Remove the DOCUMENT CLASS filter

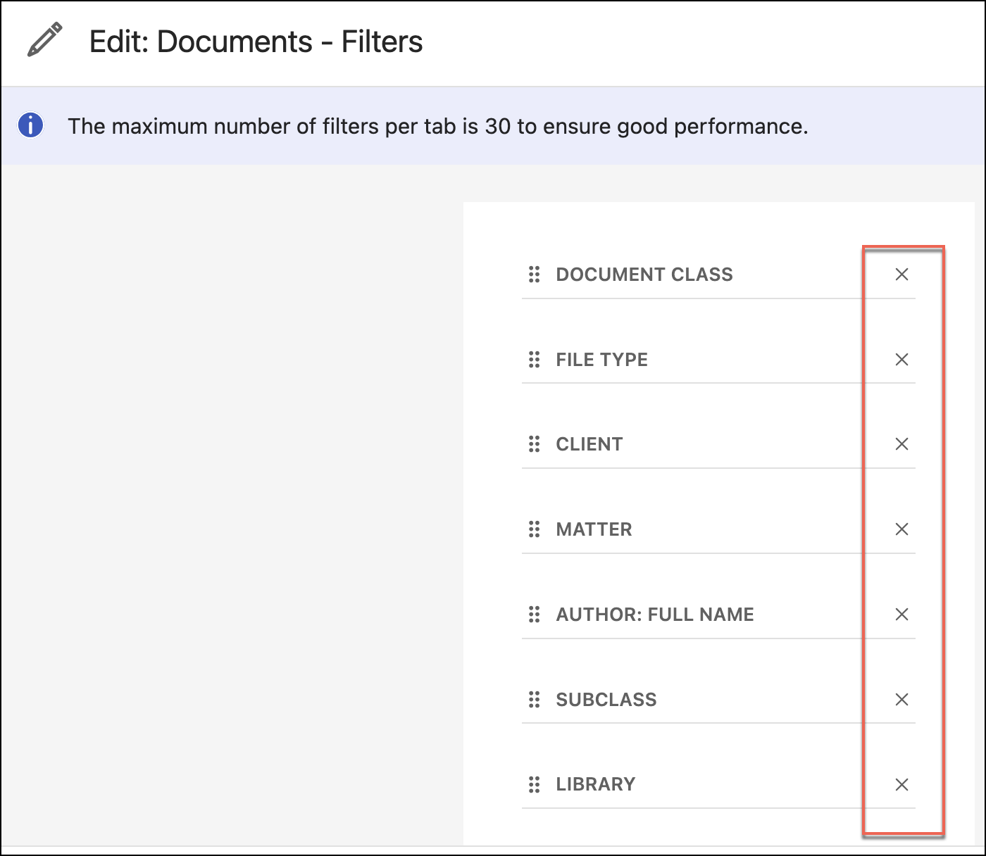coord(901,275)
